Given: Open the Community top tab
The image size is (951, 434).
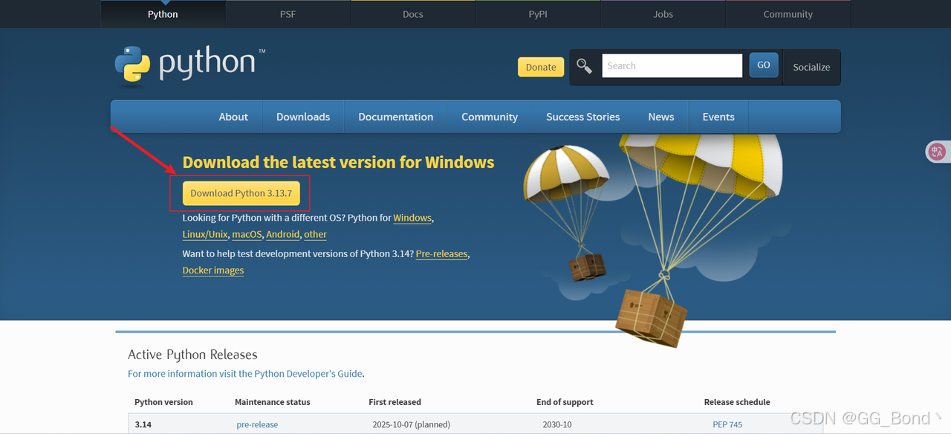Looking at the screenshot, I should pyautogui.click(x=788, y=14).
